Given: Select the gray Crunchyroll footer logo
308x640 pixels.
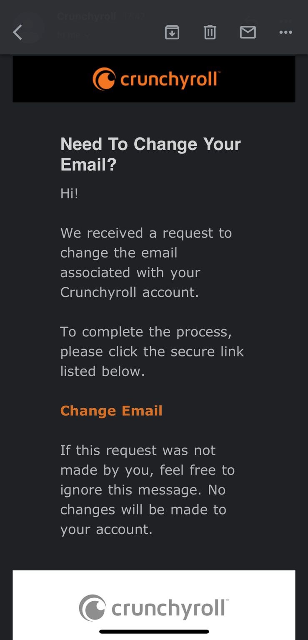Looking at the screenshot, I should pos(154,608).
